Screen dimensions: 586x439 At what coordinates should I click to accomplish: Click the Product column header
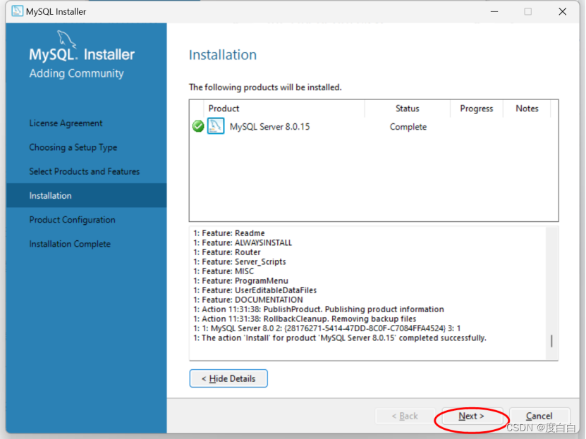click(x=284, y=109)
